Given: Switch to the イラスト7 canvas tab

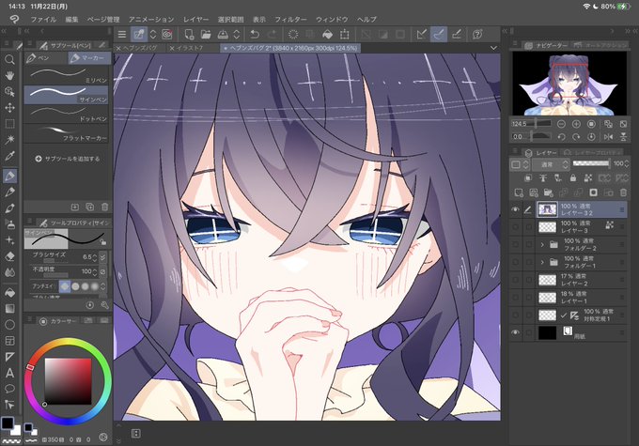Looking at the screenshot, I should (187, 48).
